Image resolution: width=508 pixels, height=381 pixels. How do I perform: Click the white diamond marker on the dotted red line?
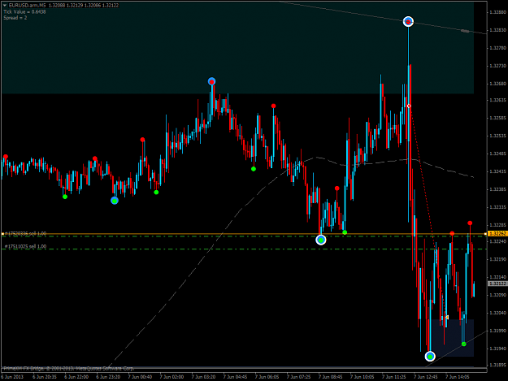409,106
